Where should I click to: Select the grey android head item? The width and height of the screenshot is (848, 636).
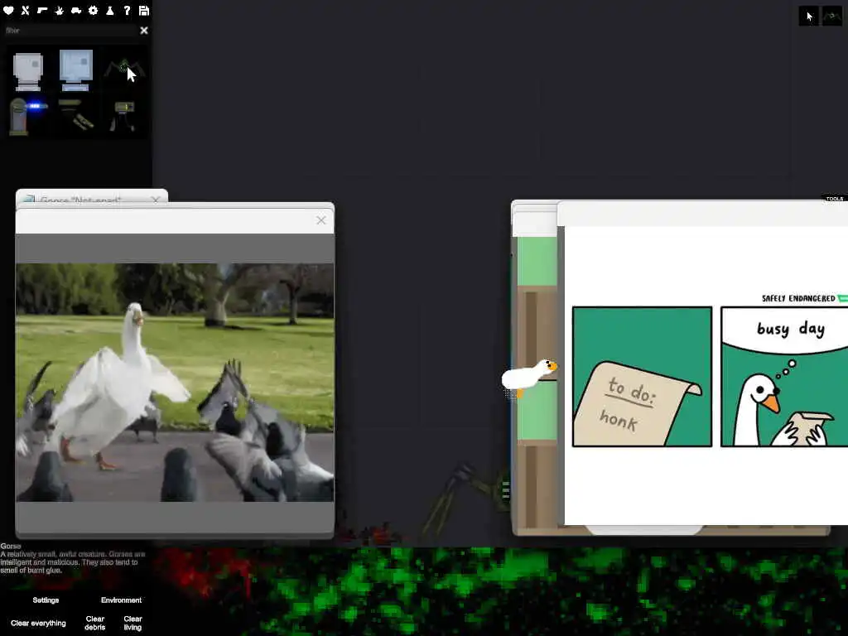pos(27,71)
